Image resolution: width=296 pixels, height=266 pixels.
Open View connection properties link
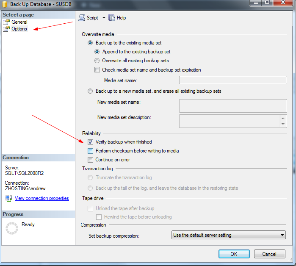(x=42, y=198)
